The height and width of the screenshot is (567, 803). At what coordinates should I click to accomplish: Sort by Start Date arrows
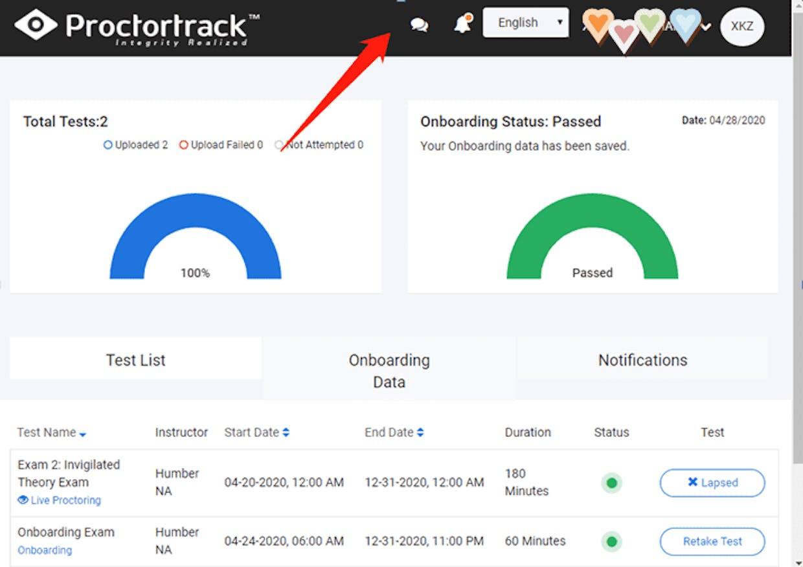[286, 432]
